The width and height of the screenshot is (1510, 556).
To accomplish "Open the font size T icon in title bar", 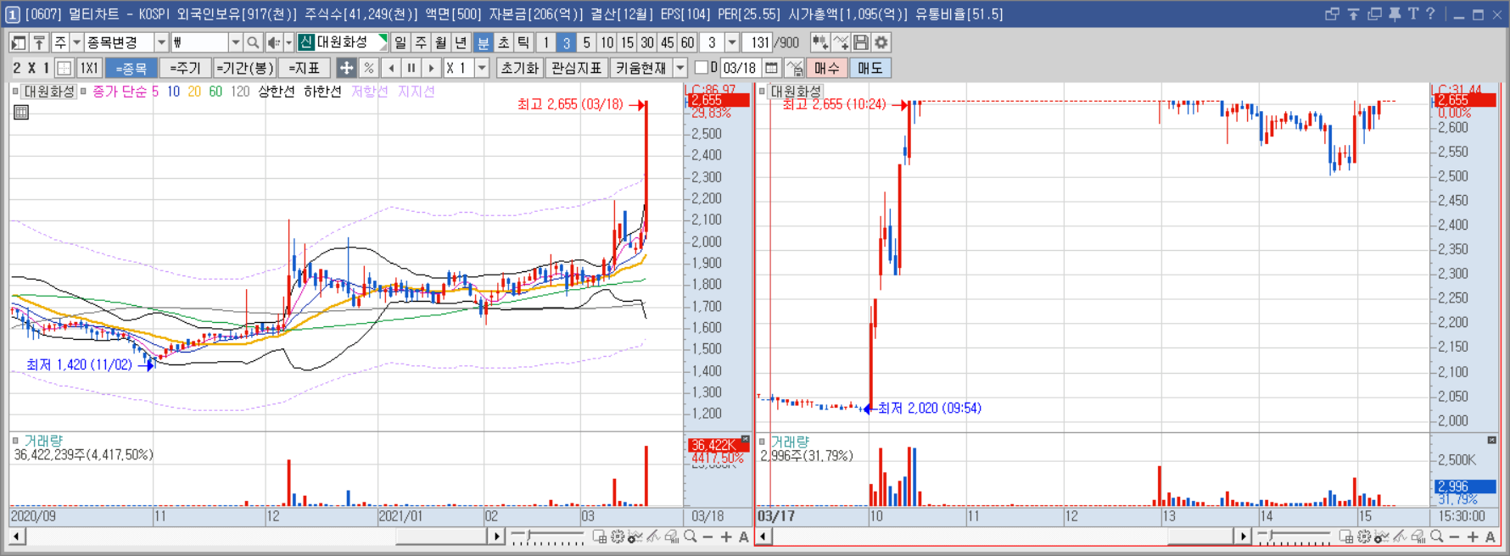I will point(1413,14).
